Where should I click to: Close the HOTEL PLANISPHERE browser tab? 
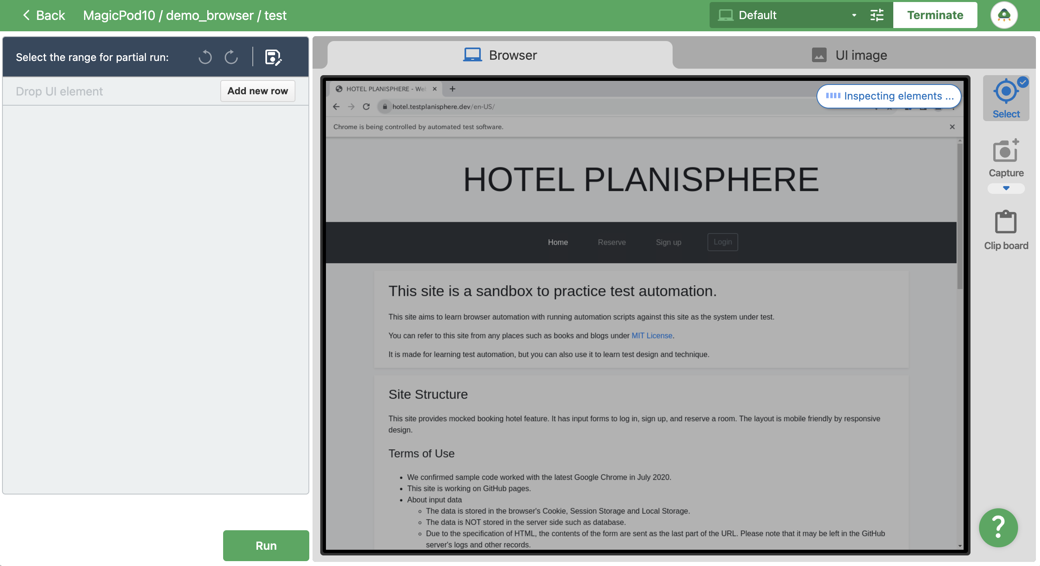point(434,89)
